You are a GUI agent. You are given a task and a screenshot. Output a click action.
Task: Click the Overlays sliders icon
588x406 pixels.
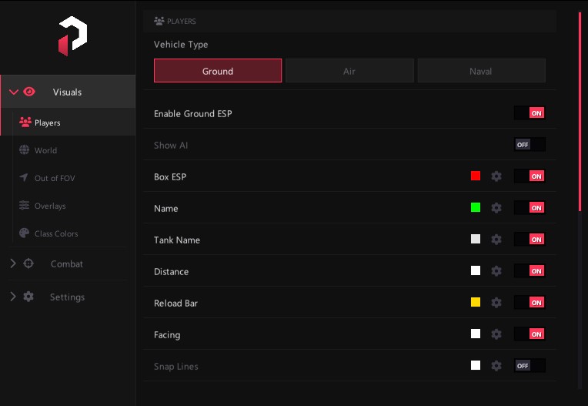click(x=24, y=205)
